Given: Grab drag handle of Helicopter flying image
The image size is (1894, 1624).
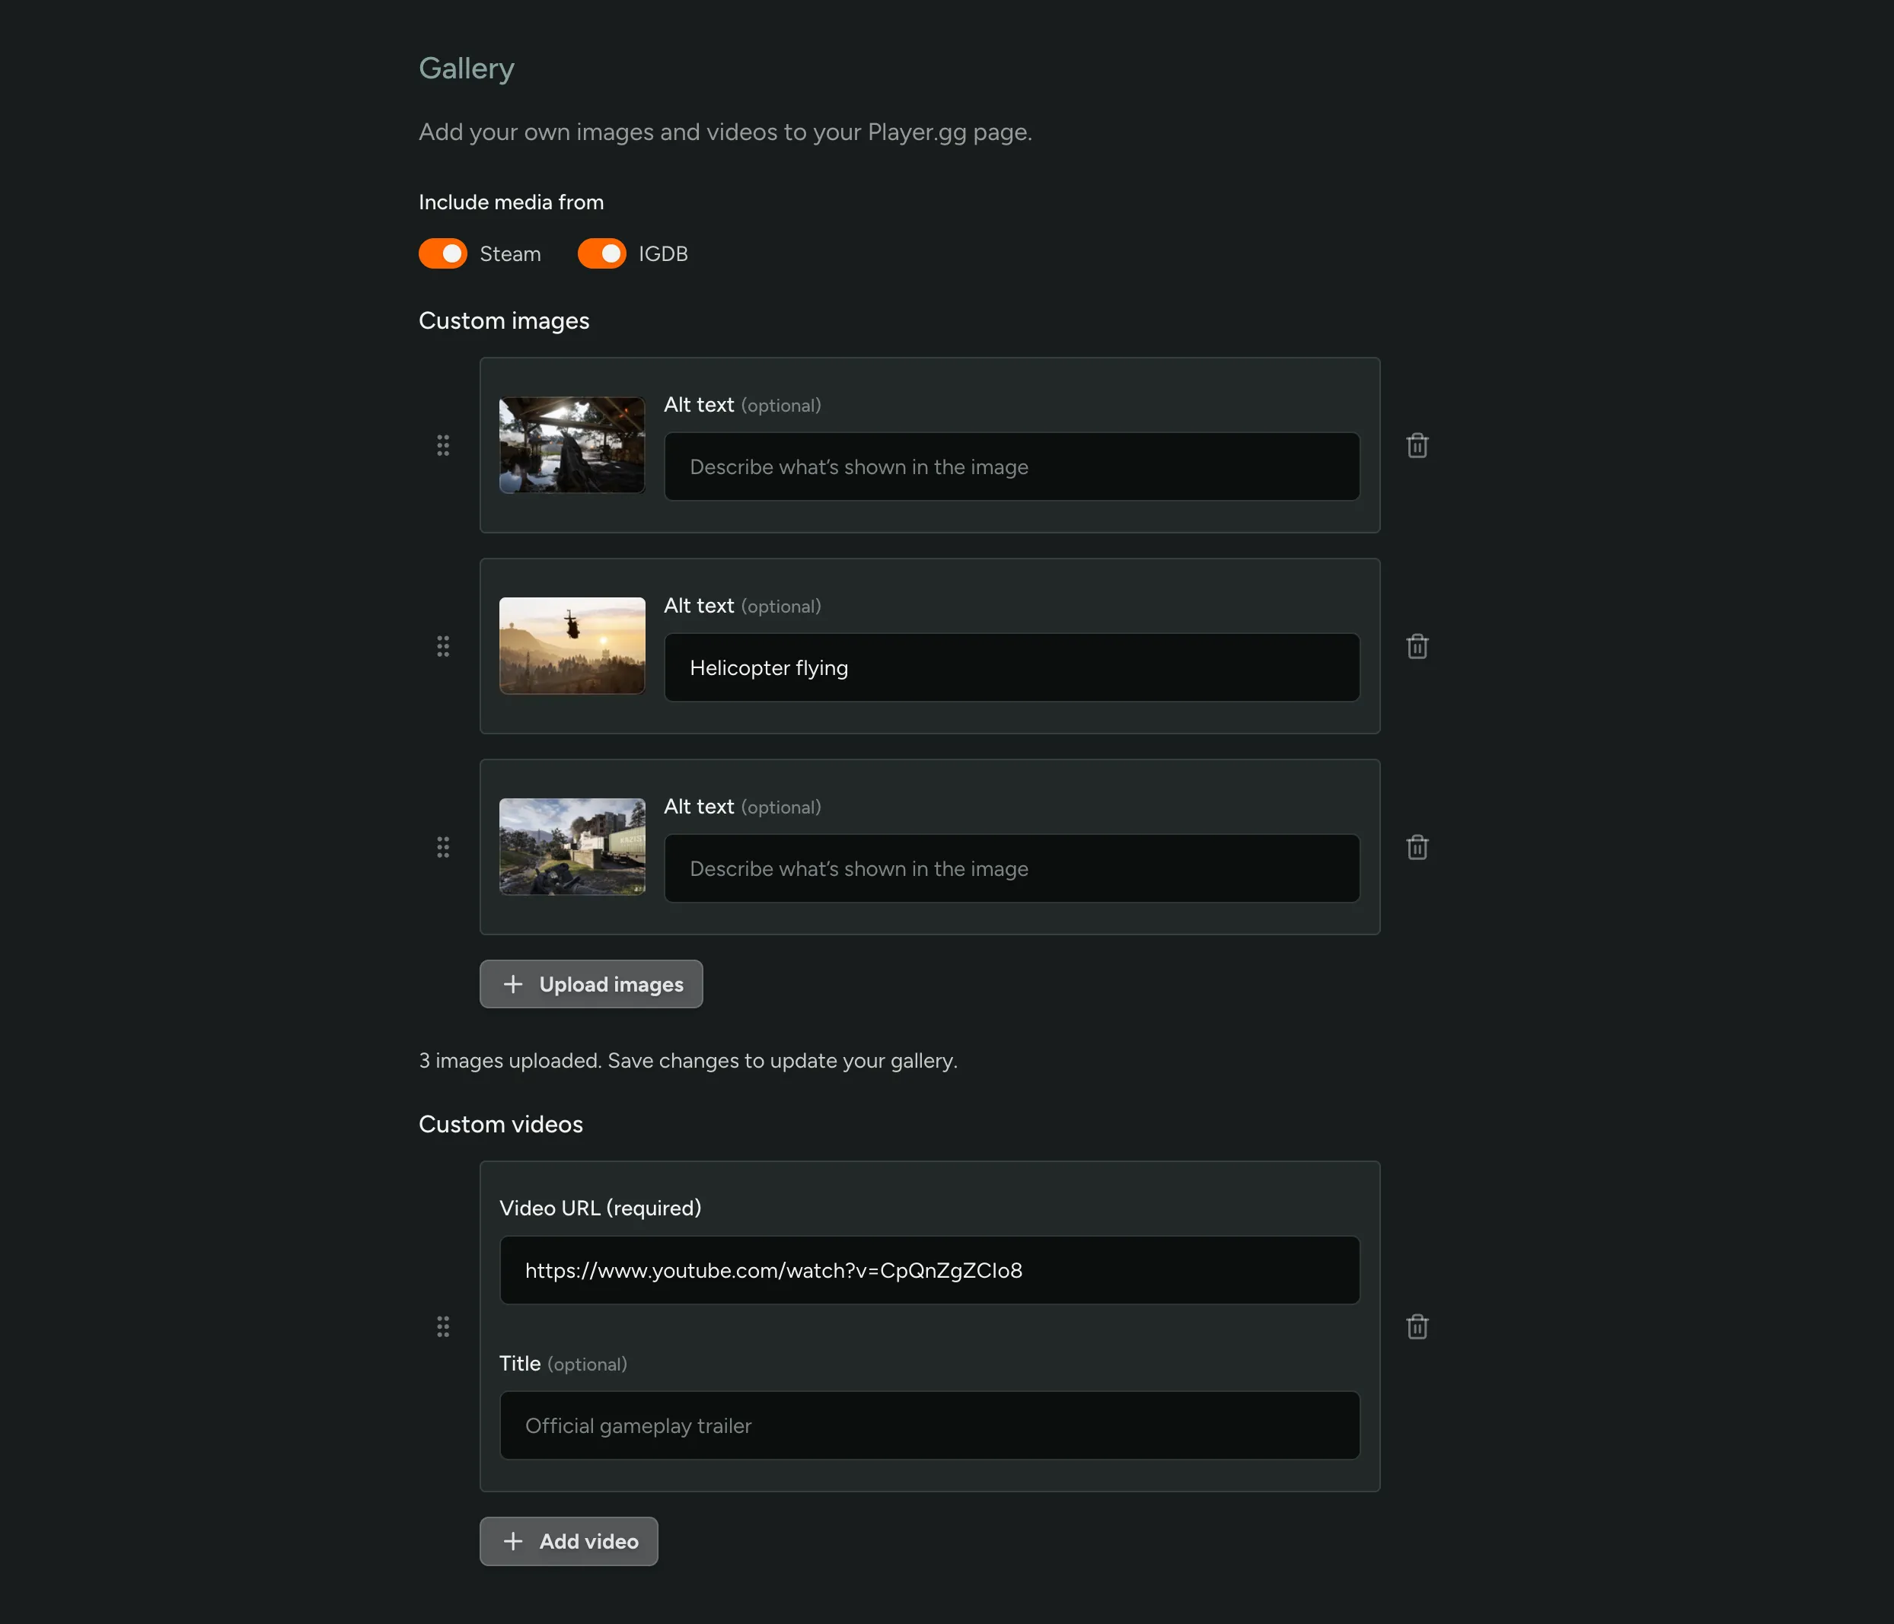Looking at the screenshot, I should pyautogui.click(x=443, y=646).
